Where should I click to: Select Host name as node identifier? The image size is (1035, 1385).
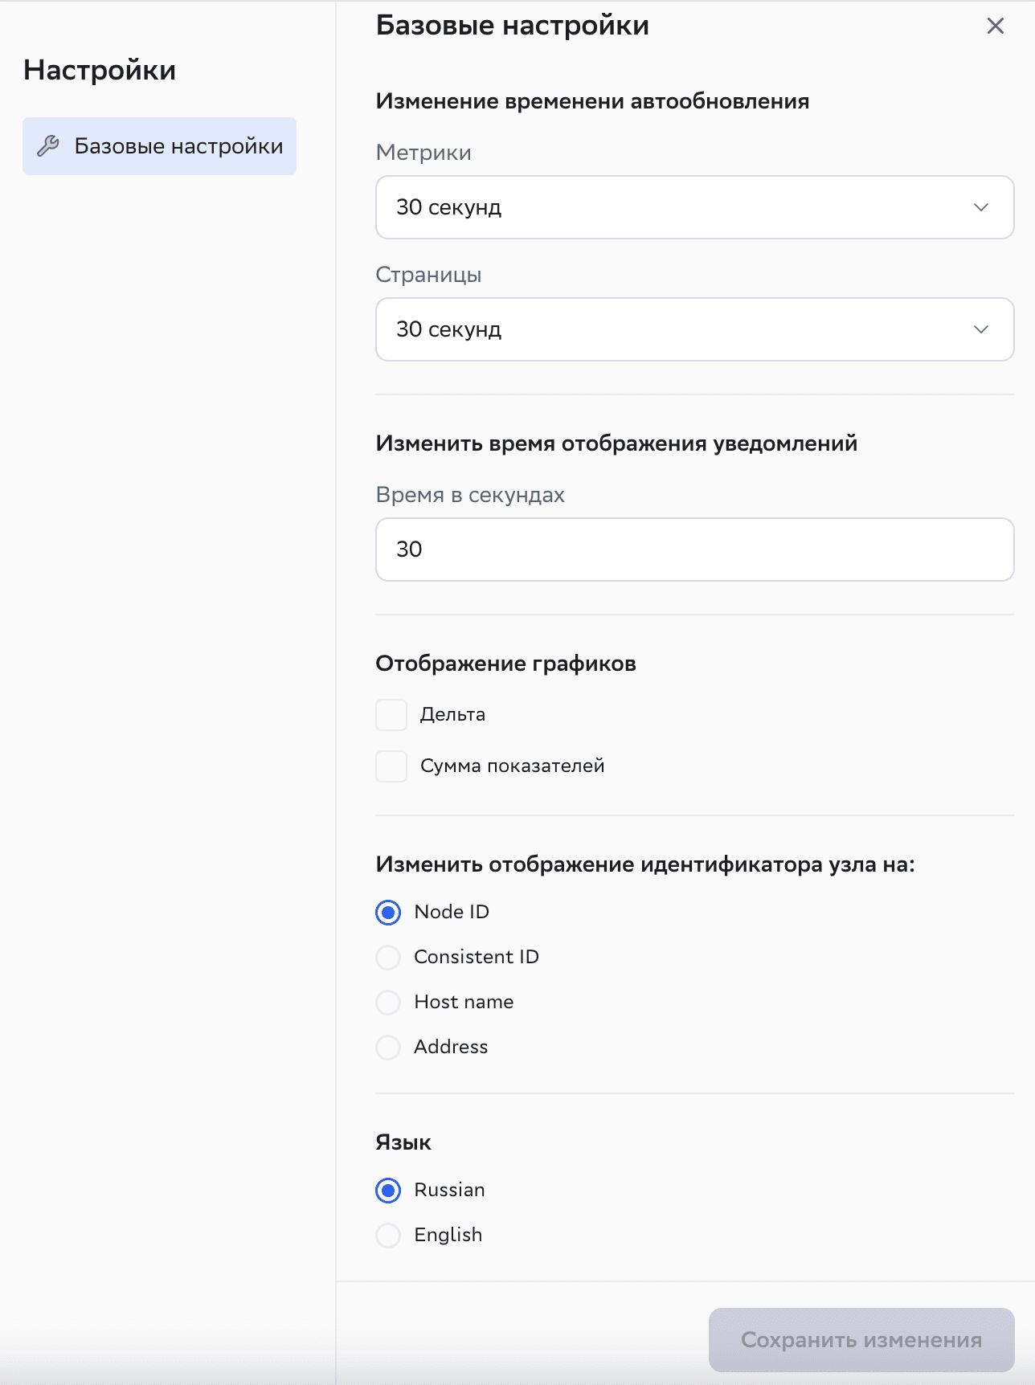click(388, 1002)
